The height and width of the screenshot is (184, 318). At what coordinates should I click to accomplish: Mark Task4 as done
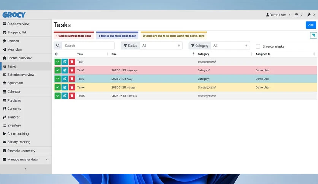coord(57,87)
